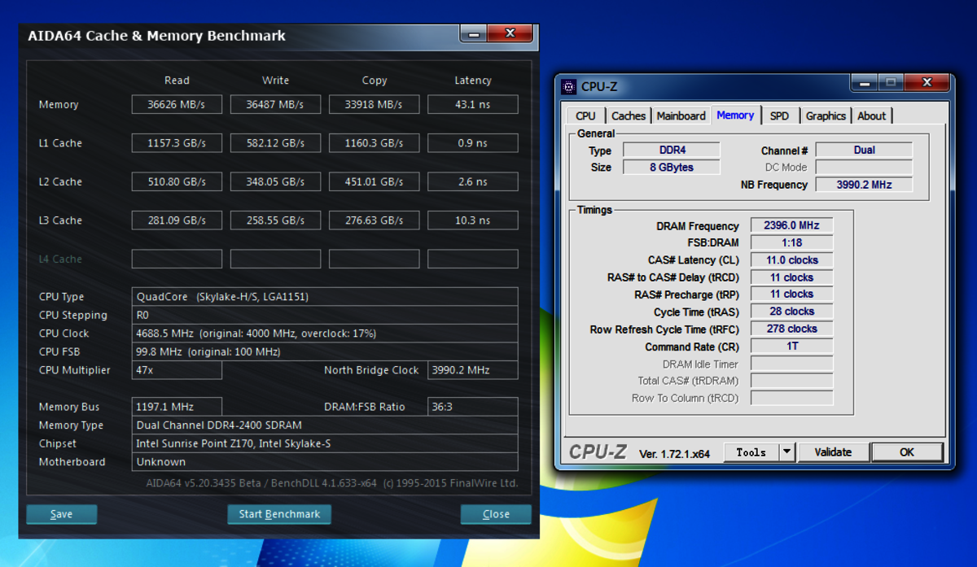Click the Memory Bus 1197.1 MHz field

(x=177, y=407)
